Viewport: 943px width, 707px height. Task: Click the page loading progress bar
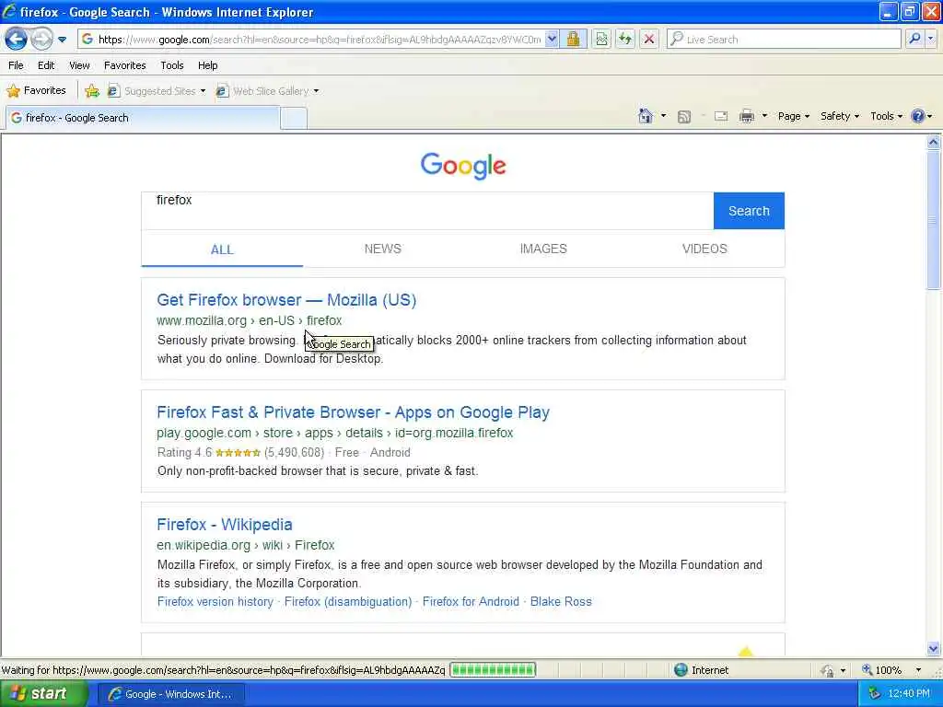coord(494,670)
